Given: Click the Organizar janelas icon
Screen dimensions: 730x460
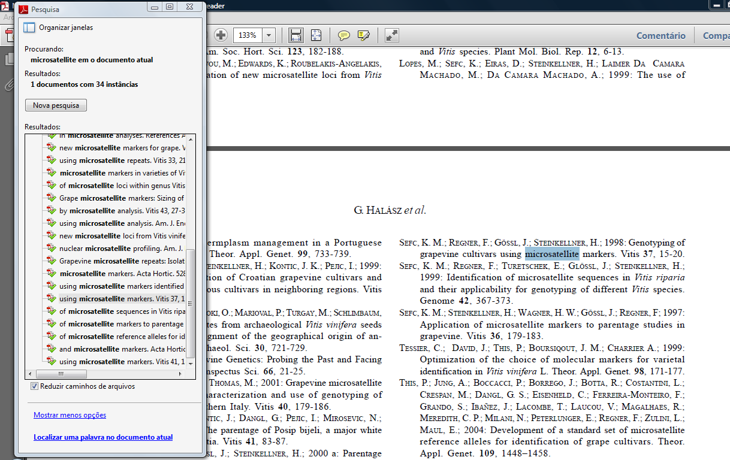Looking at the screenshot, I should 29,28.
